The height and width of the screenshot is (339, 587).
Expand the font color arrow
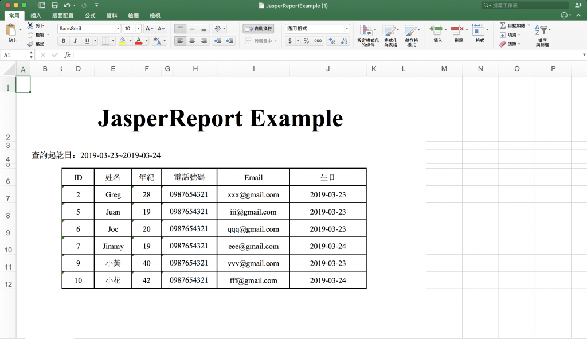click(x=146, y=41)
